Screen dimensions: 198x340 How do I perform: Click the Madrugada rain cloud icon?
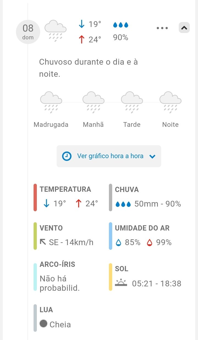[x=51, y=102]
